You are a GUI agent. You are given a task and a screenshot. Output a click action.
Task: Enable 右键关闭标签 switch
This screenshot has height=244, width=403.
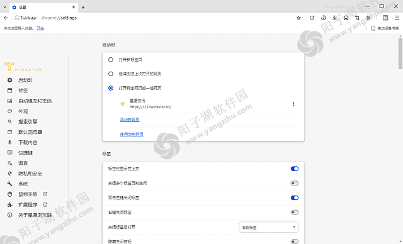click(x=295, y=212)
